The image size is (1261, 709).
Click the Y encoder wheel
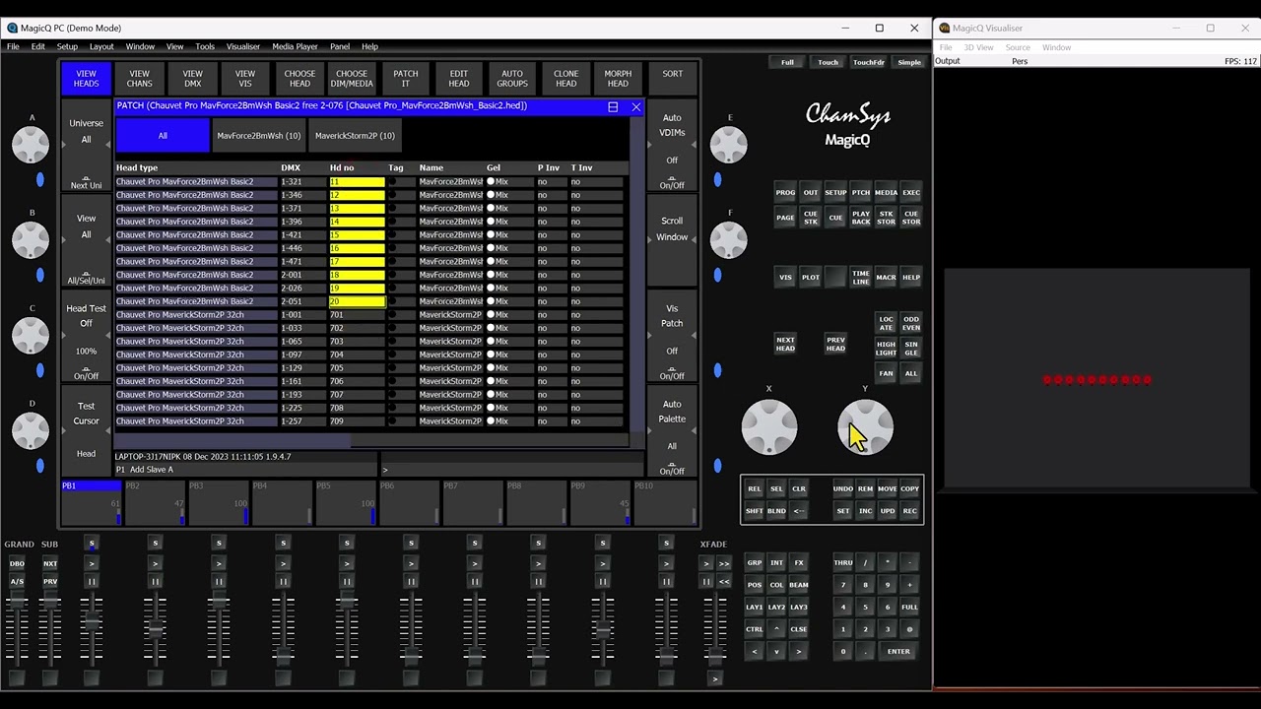[866, 427]
